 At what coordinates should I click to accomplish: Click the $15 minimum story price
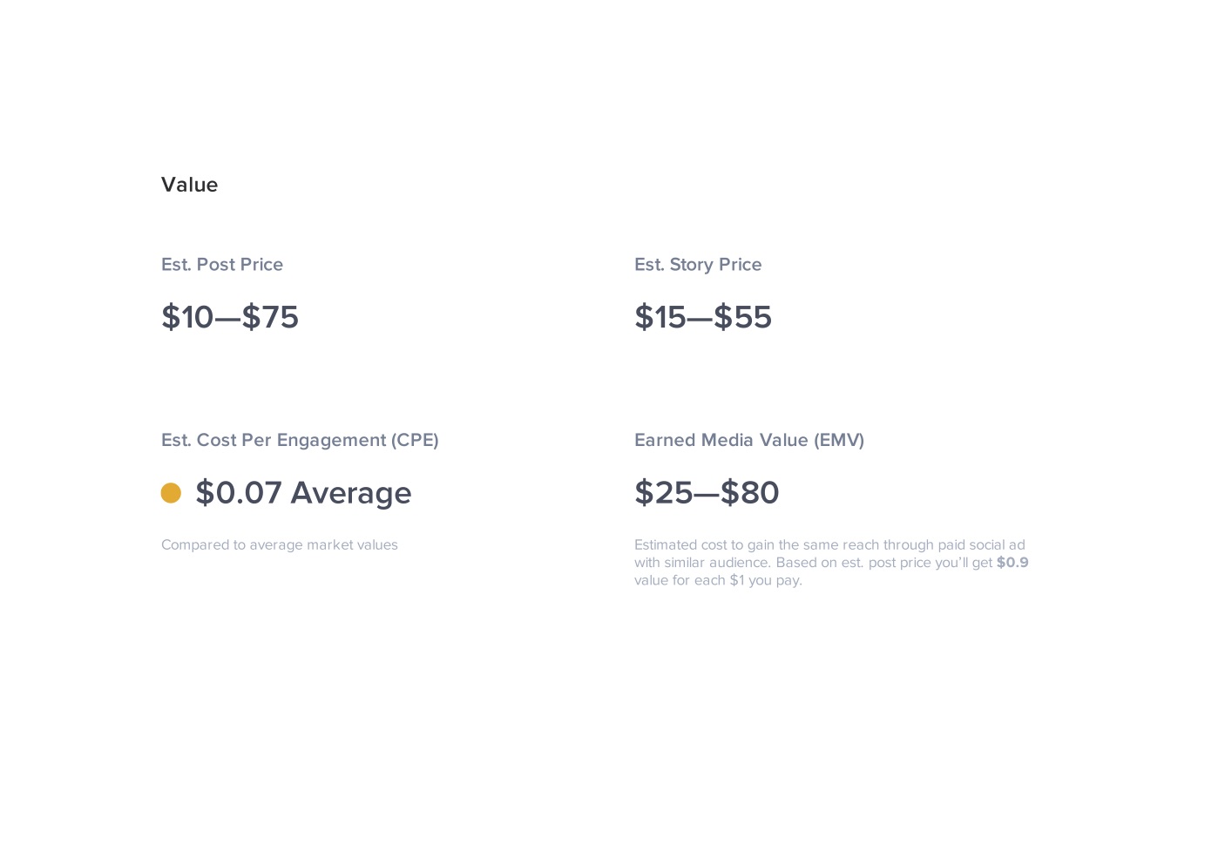(x=660, y=317)
